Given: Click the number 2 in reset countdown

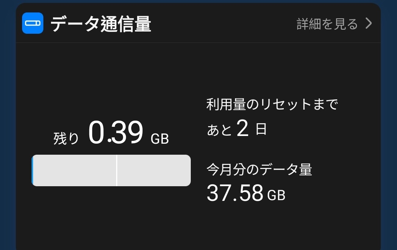Looking at the screenshot, I should 243,128.
